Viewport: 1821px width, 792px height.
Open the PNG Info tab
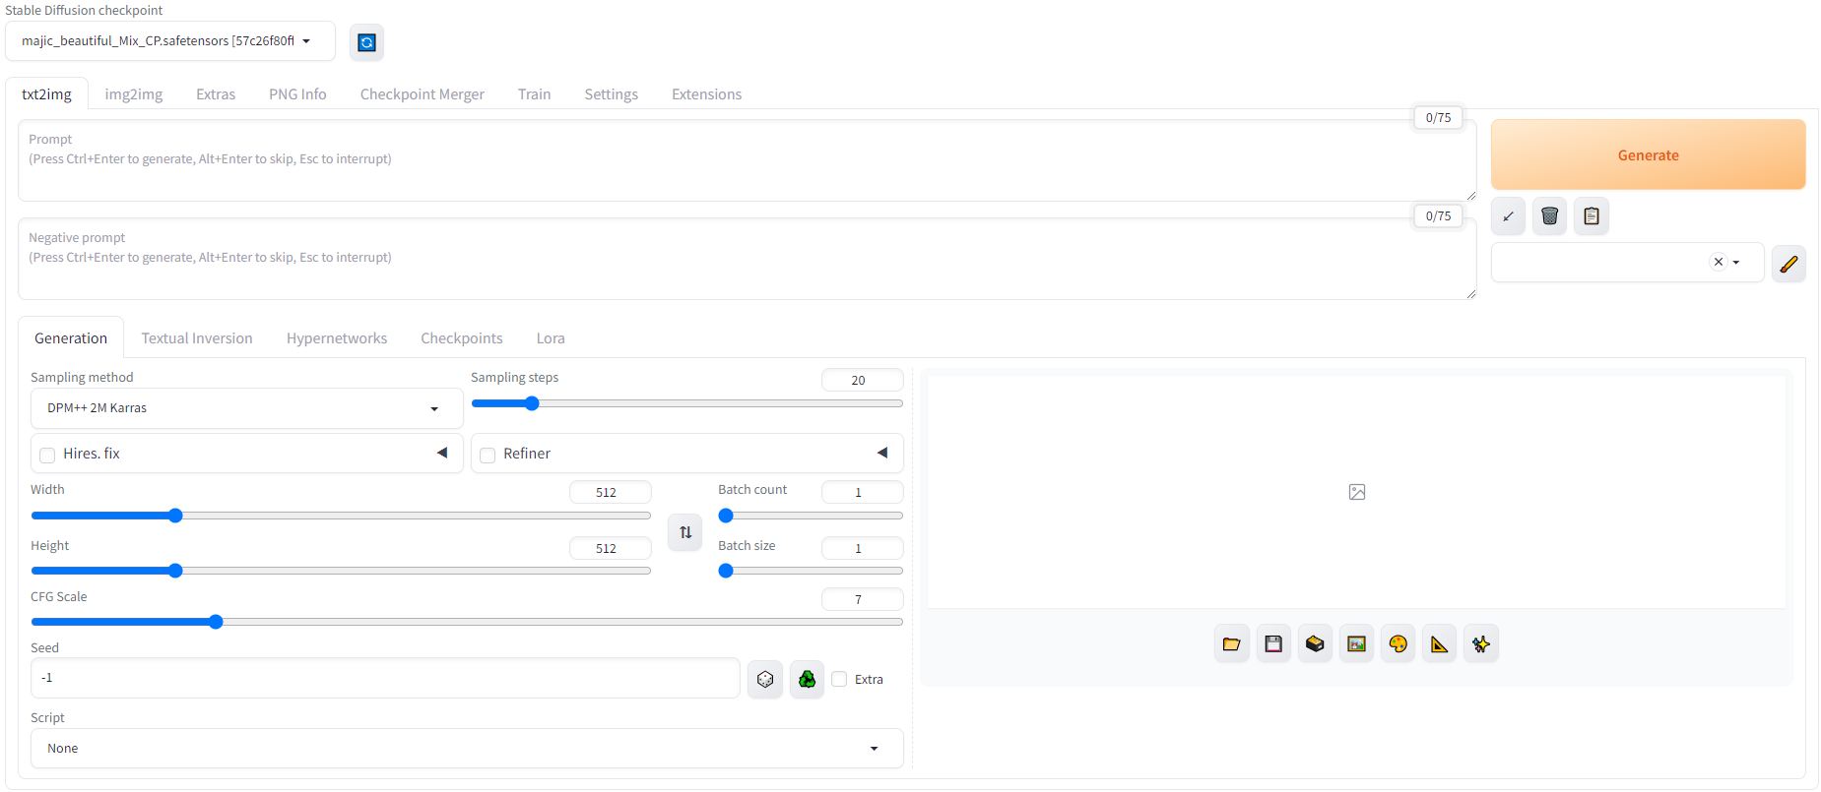[x=297, y=94]
